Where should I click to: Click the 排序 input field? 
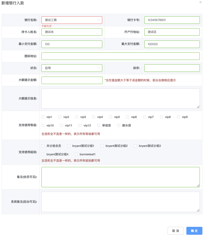click(x=172, y=68)
